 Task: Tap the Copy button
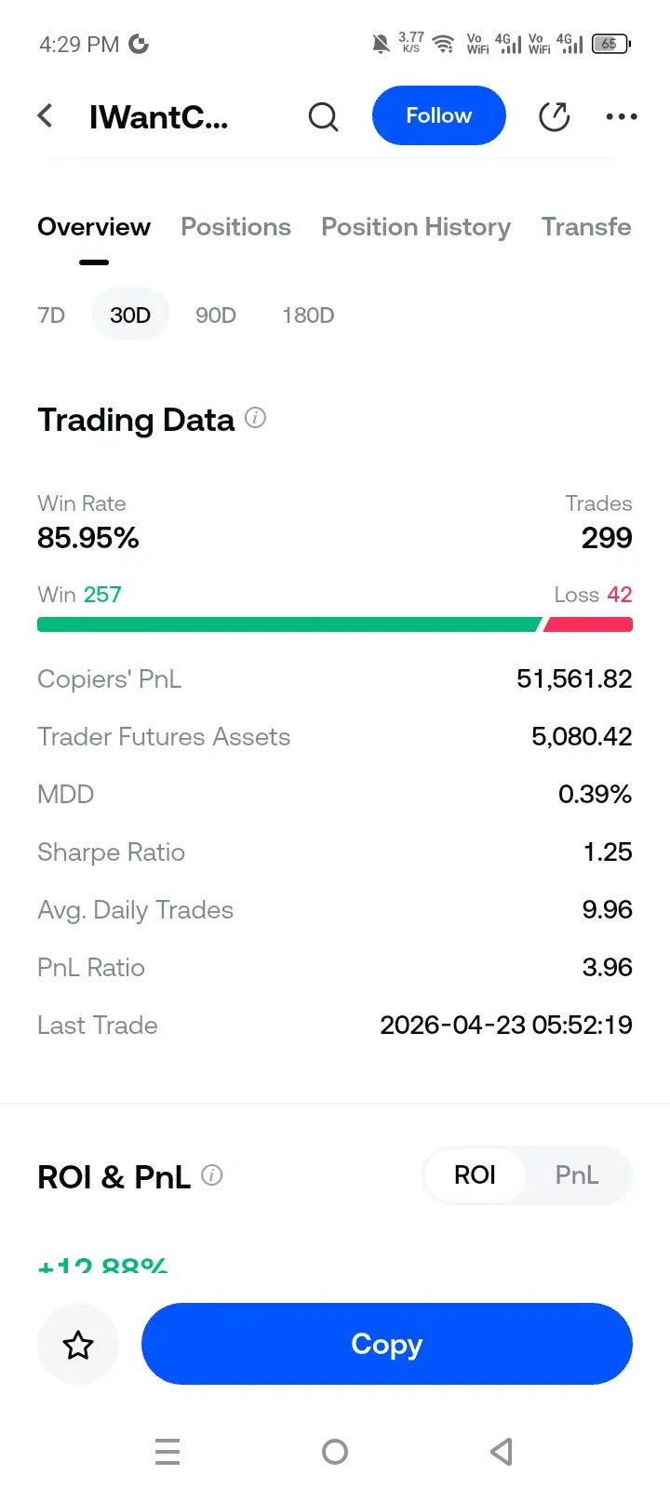click(386, 1344)
